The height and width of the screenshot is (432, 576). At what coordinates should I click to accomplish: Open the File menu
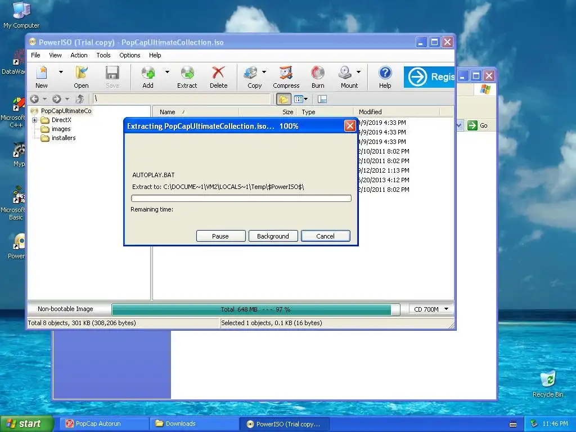pos(35,55)
